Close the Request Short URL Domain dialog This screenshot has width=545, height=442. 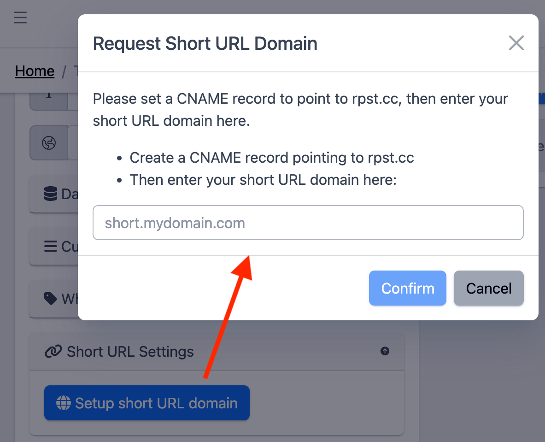pos(516,43)
